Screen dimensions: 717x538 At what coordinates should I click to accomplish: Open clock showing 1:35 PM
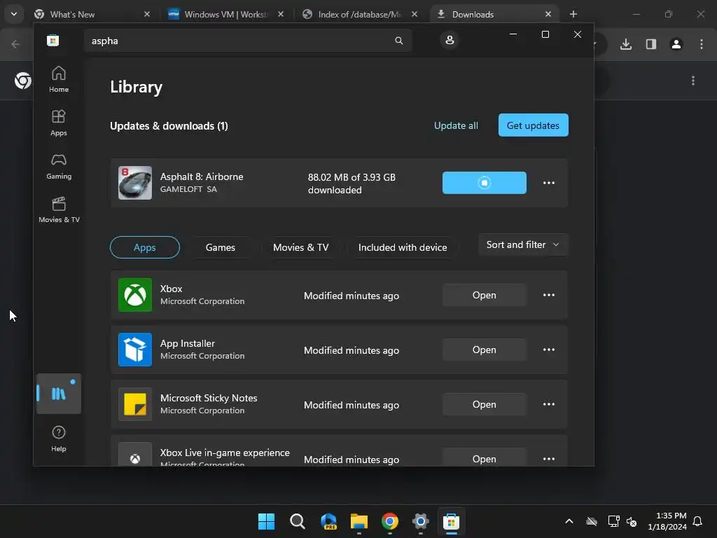(667, 521)
